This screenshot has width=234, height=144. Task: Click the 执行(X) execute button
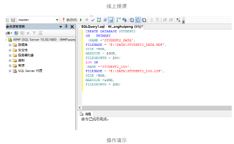[x=69, y=20]
